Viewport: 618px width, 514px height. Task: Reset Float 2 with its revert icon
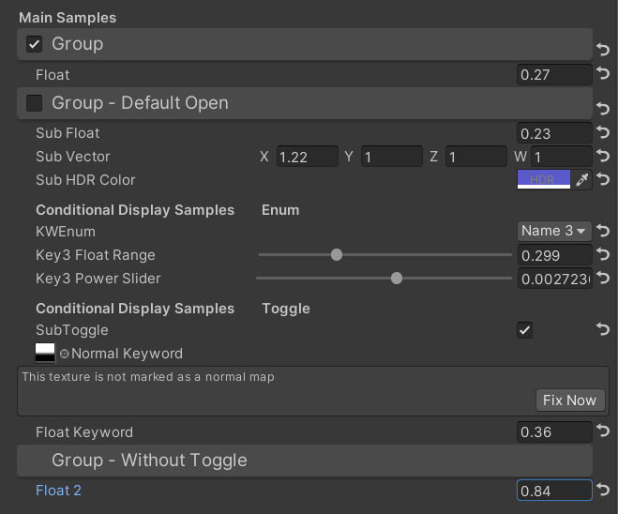603,491
